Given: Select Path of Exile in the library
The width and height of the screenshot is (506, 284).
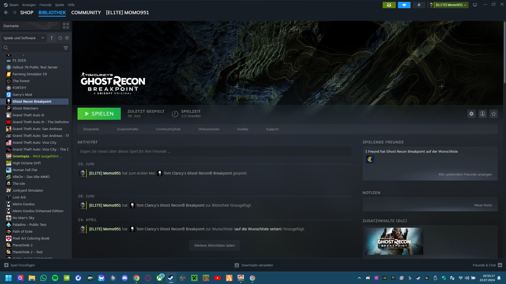Looking at the screenshot, I should pyautogui.click(x=35, y=231).
